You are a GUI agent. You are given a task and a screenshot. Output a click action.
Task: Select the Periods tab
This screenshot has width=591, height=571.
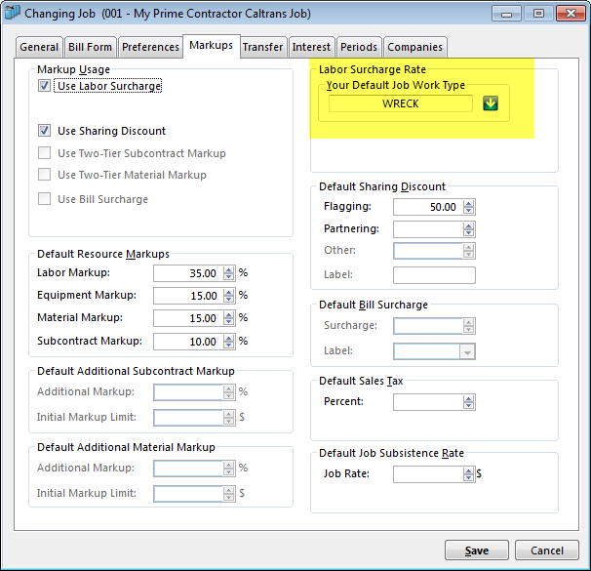359,47
